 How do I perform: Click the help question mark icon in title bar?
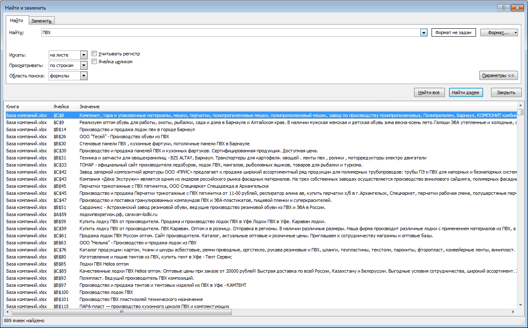click(x=503, y=7)
